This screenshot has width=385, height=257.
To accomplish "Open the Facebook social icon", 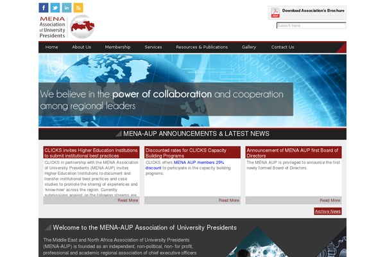I will (44, 8).
